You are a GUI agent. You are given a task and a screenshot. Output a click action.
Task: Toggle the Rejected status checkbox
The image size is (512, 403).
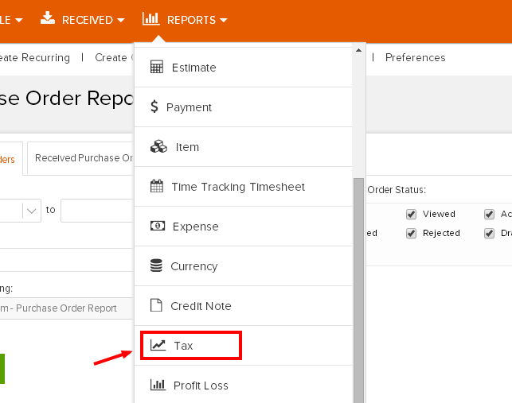(412, 233)
